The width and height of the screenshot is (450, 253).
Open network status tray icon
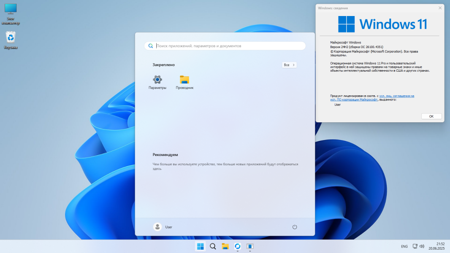pyautogui.click(x=415, y=246)
